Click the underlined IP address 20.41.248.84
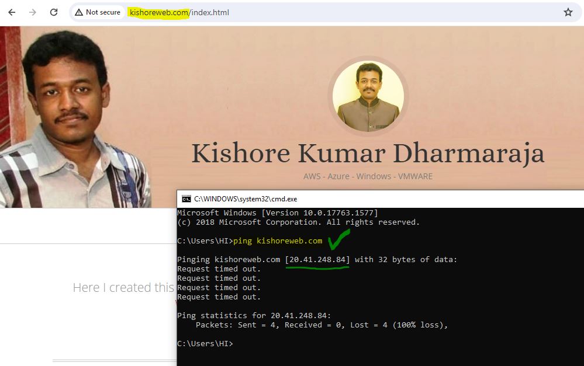Image resolution: width=584 pixels, height=366 pixels. tap(317, 260)
